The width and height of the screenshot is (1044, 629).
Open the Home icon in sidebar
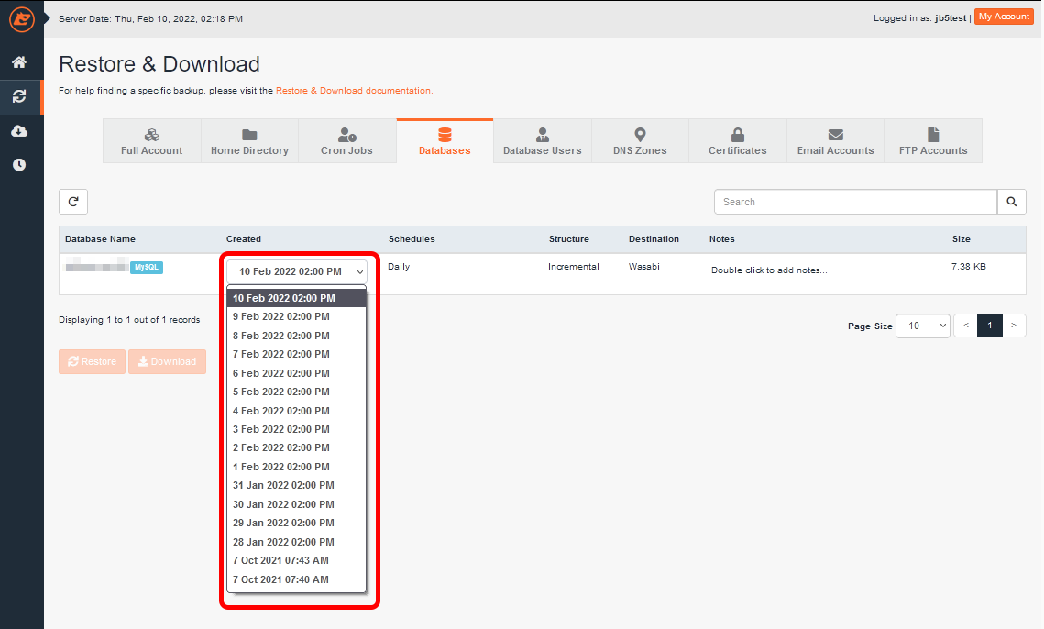19,62
